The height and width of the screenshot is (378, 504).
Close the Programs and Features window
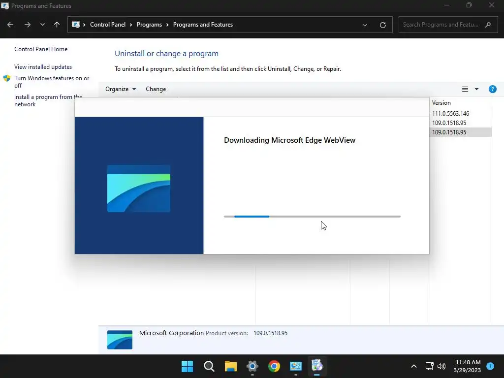click(492, 5)
